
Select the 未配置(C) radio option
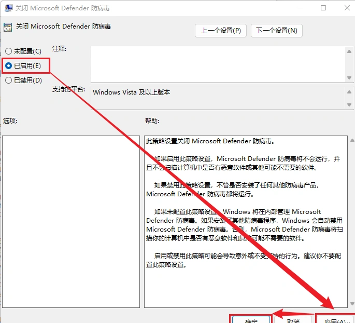pyautogui.click(x=8, y=51)
